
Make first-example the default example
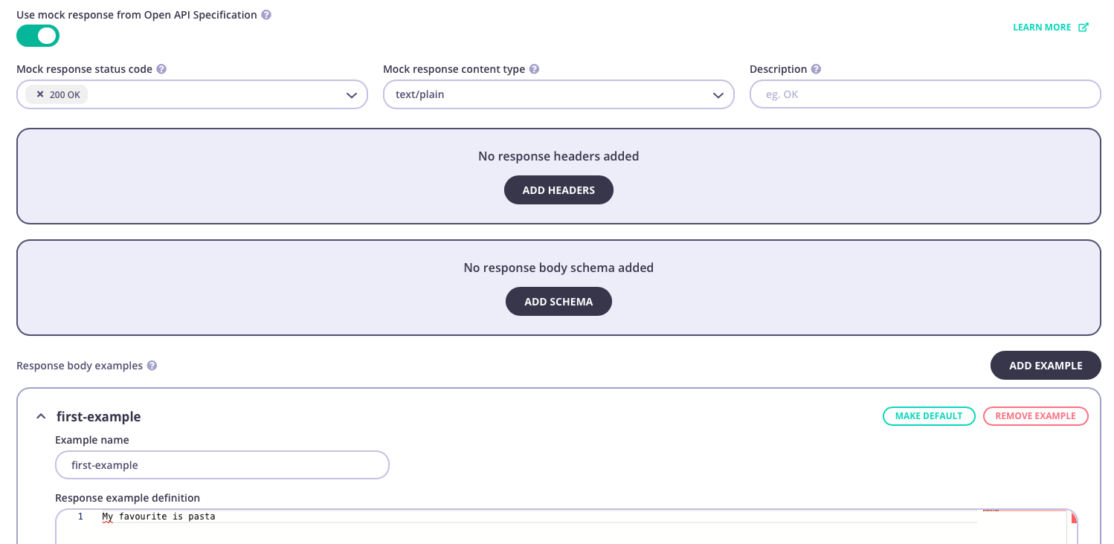point(929,416)
